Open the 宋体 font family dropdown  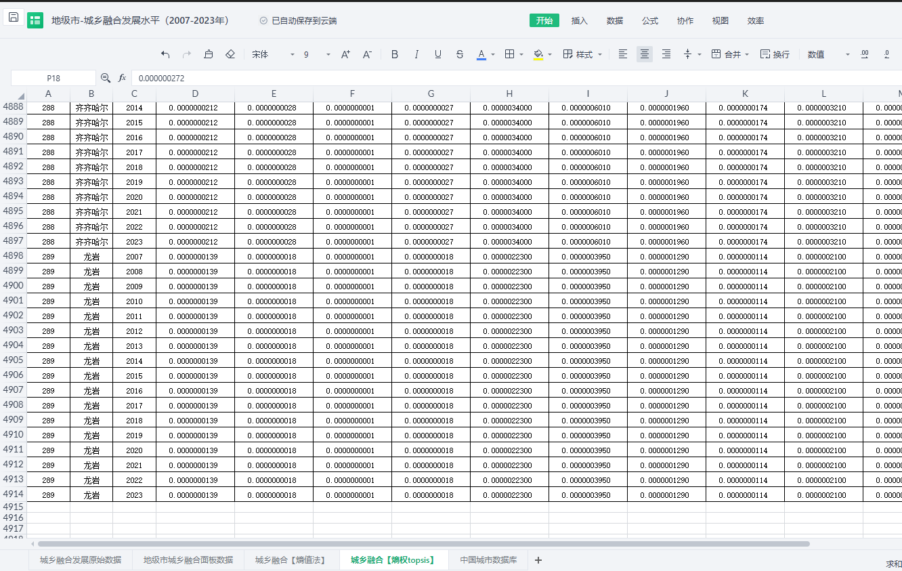[273, 54]
